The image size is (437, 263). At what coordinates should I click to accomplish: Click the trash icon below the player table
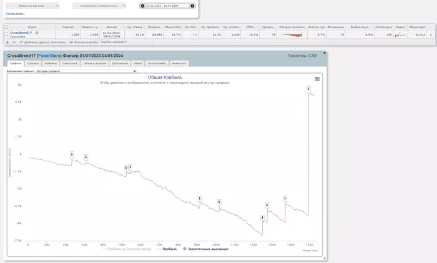[x=7, y=42]
